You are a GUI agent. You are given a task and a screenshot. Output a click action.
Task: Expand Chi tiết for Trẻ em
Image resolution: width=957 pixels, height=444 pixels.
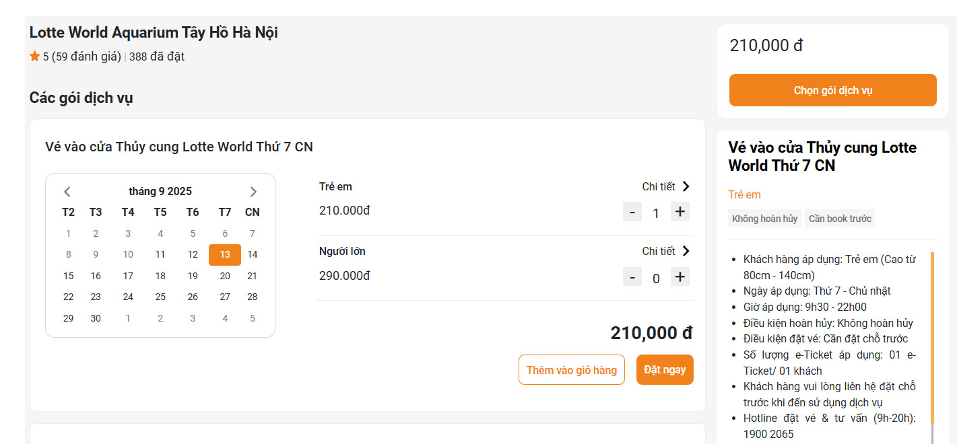pos(666,186)
